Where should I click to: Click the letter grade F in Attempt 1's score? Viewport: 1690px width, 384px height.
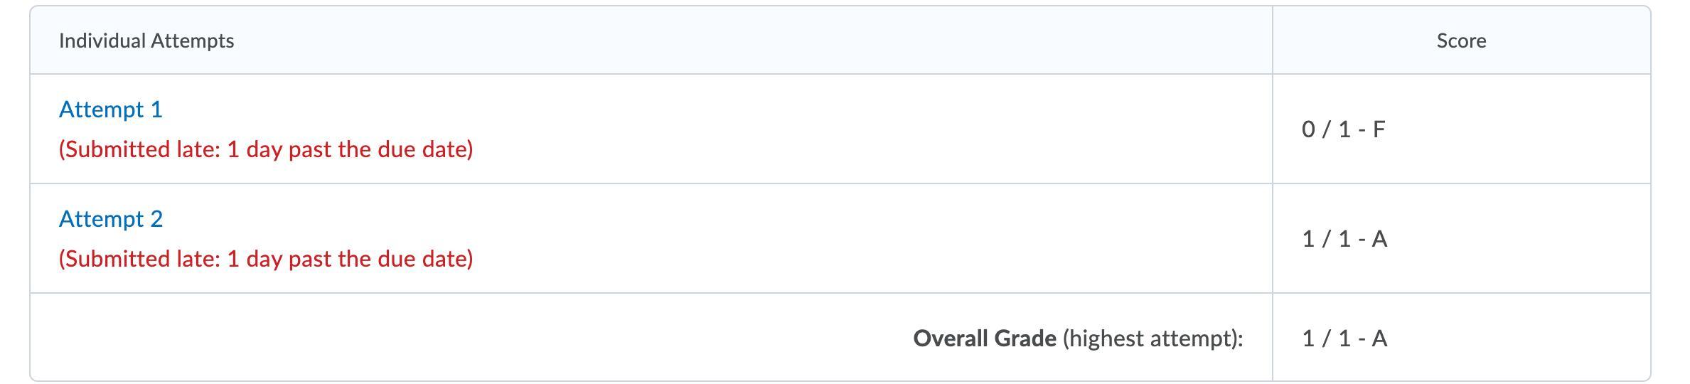(1379, 129)
